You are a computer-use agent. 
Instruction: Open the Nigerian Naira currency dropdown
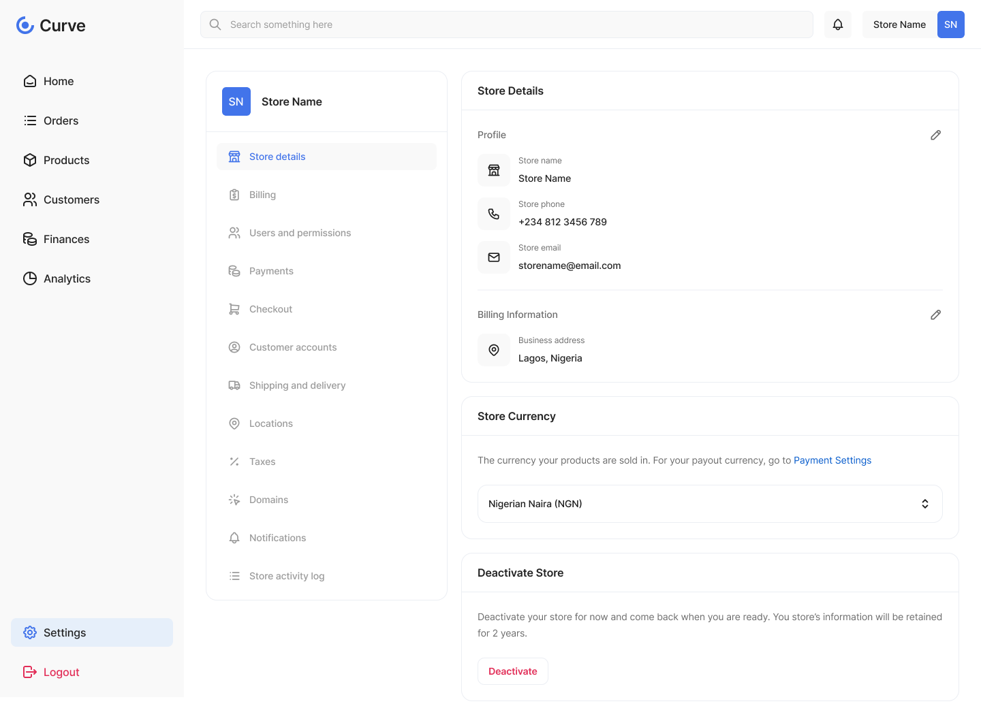(x=710, y=504)
